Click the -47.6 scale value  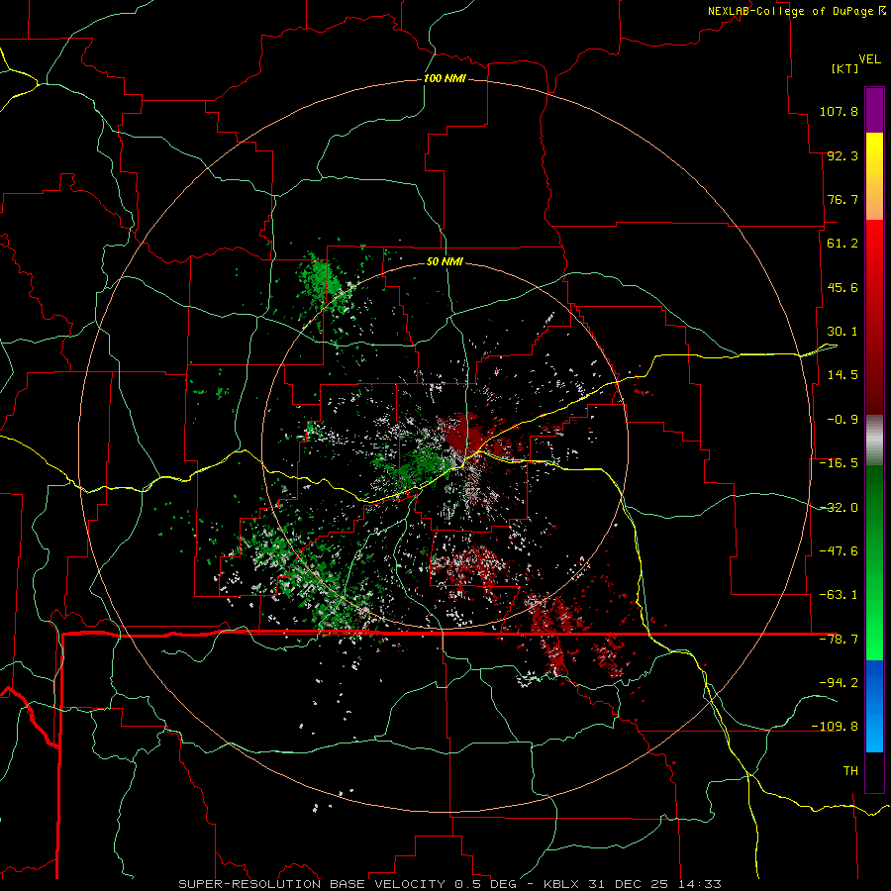click(839, 551)
